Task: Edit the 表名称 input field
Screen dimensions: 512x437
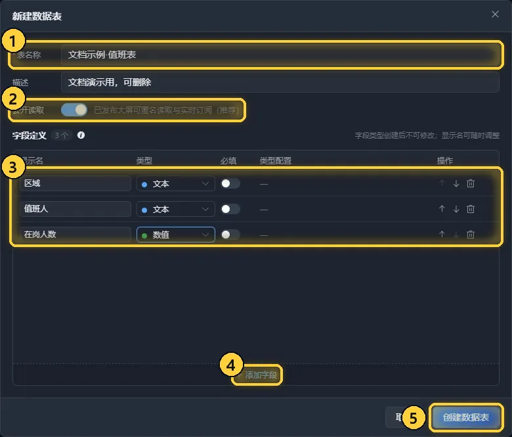Action: click(x=280, y=55)
